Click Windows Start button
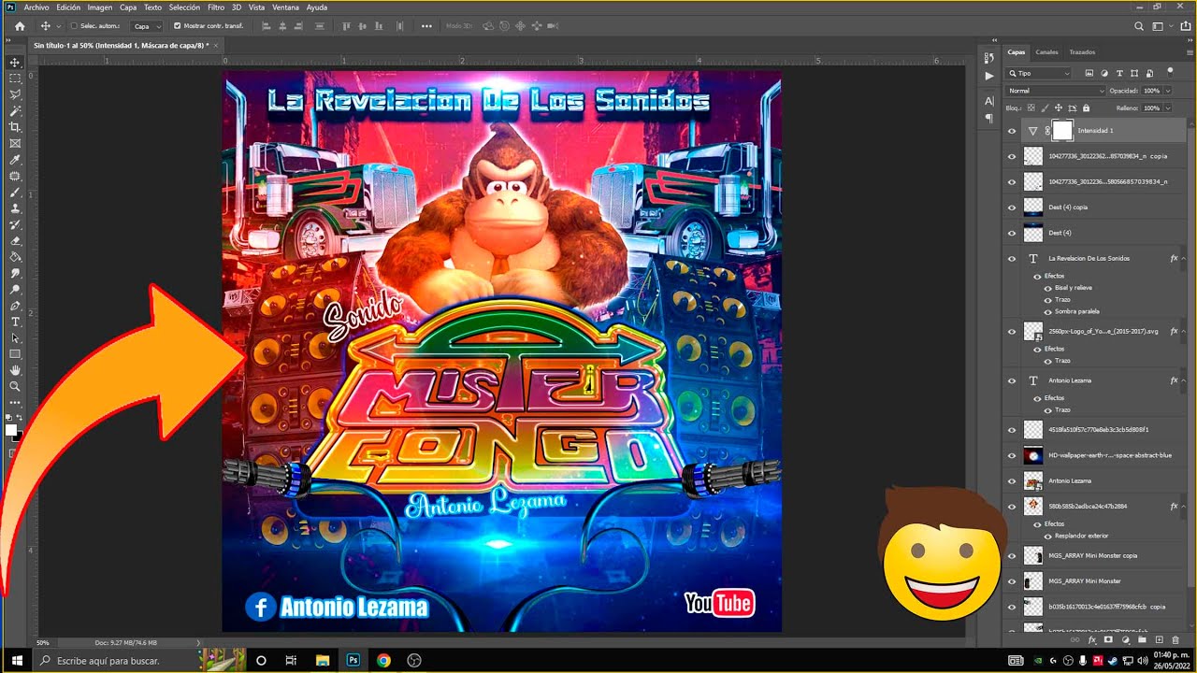The image size is (1197, 673). [x=17, y=661]
